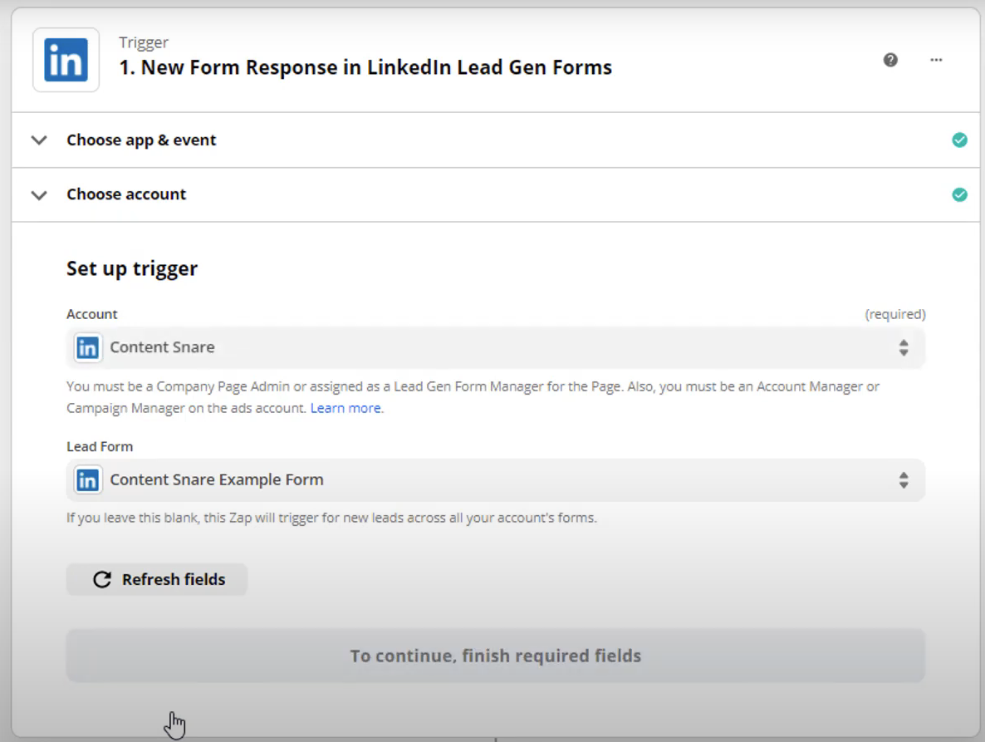Expand the Choose app & event chevron
This screenshot has height=742, width=985.
[39, 140]
